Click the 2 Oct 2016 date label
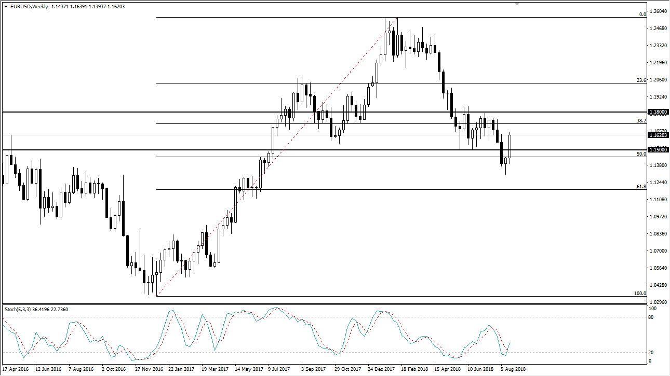The image size is (670, 376). [x=114, y=369]
